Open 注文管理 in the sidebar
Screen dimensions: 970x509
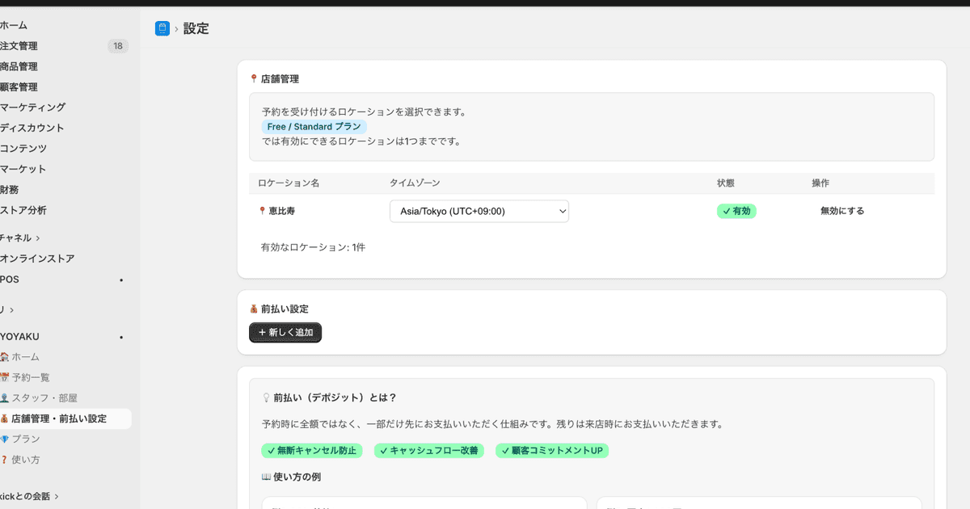[x=19, y=46]
